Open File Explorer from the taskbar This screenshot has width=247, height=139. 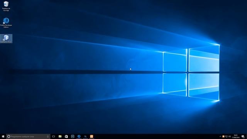click(60, 136)
